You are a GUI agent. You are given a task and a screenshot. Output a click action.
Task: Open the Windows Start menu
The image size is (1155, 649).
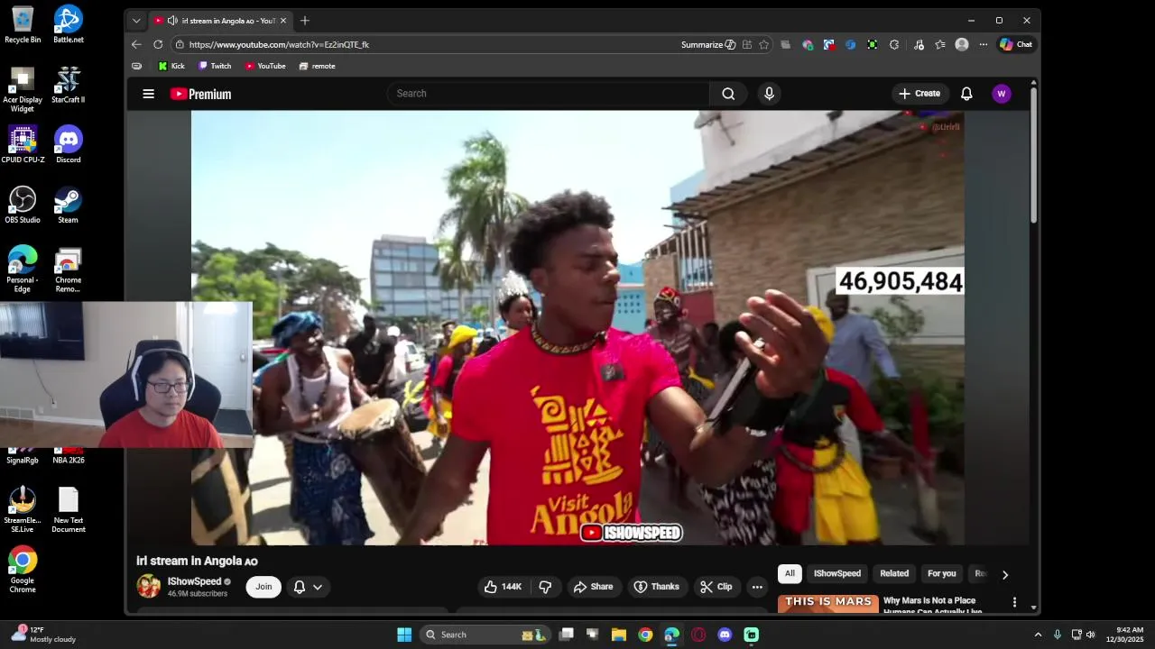point(404,635)
